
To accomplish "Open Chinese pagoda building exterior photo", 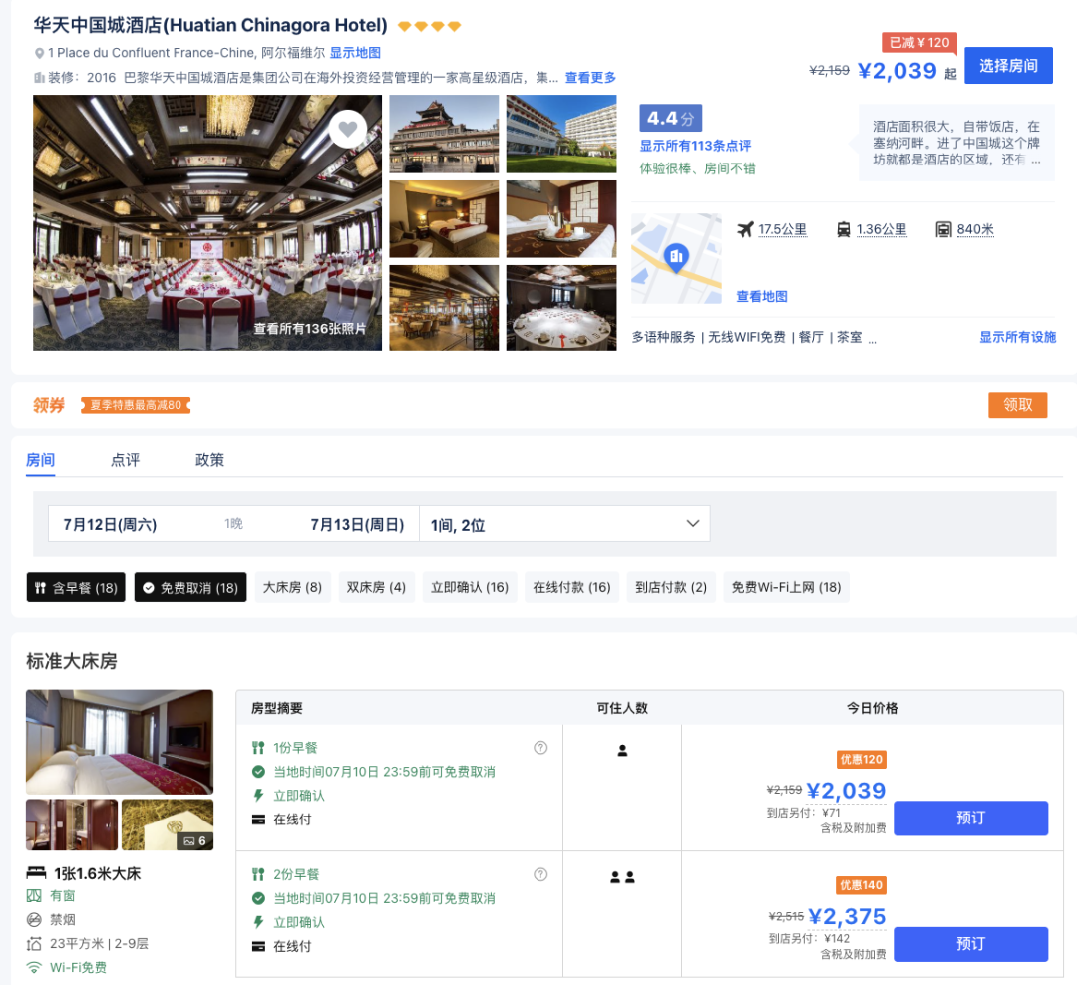I will 444,134.
